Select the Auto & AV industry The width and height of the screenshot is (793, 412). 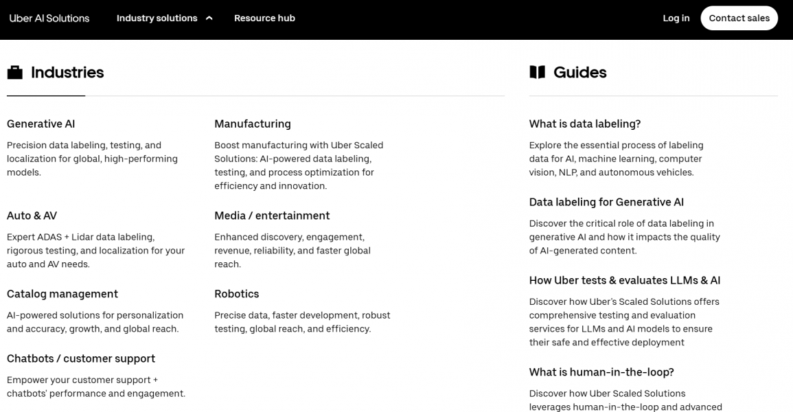[x=32, y=216]
